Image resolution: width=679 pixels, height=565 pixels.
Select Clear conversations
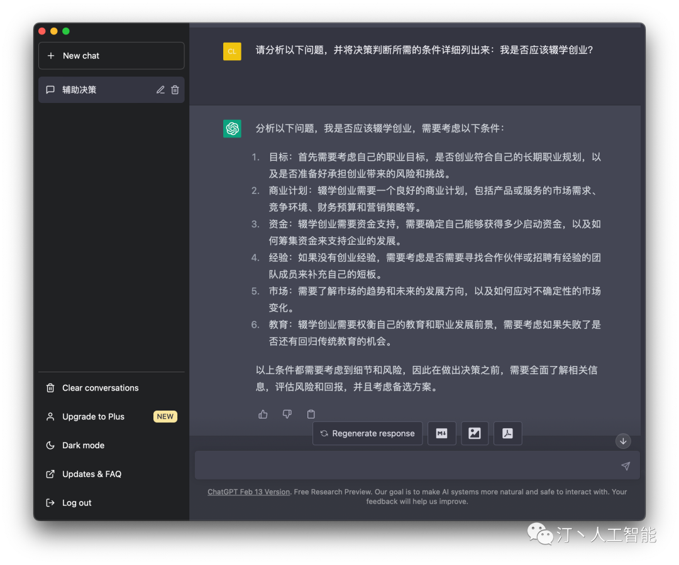[111, 388]
